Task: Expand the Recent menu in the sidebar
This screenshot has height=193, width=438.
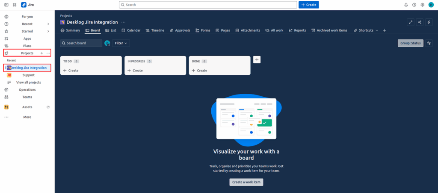Action: click(x=48, y=24)
